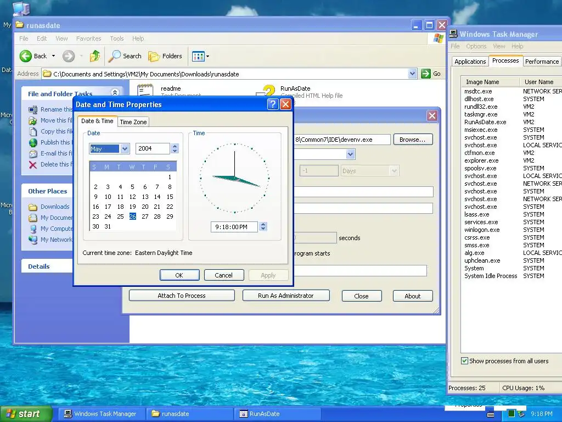Open the month dropdown showing May

[125, 148]
